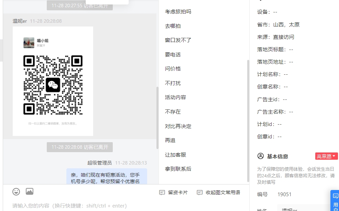Click timestamp 11-28 20:28:13
This screenshot has width=339, height=211.
pos(131,163)
